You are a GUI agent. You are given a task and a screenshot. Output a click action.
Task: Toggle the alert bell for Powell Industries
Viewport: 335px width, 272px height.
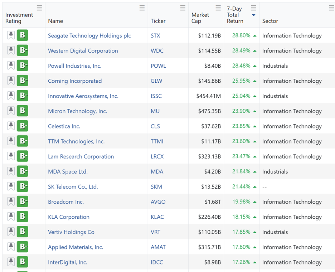[11, 66]
